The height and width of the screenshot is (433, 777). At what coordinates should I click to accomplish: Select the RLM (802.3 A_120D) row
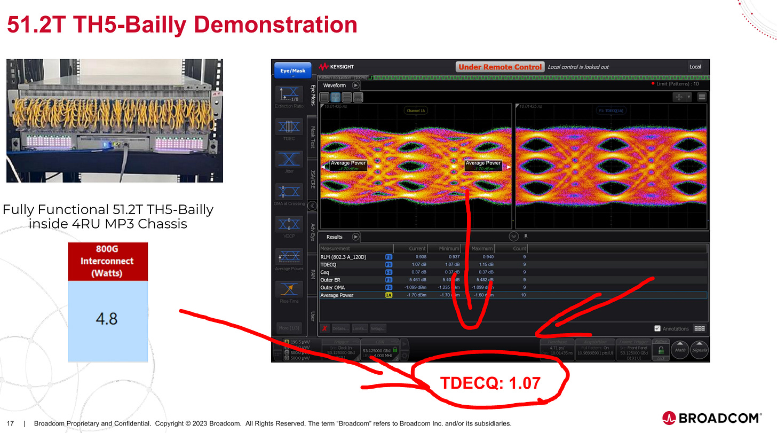pos(513,257)
